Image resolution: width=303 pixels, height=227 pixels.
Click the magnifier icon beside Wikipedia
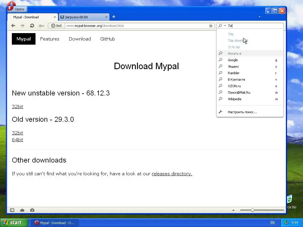(x=220, y=99)
